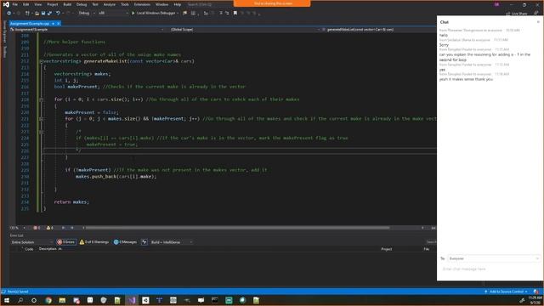Screen dimensions: 544x306
Task: Click the Live Share button
Action: pos(517,14)
